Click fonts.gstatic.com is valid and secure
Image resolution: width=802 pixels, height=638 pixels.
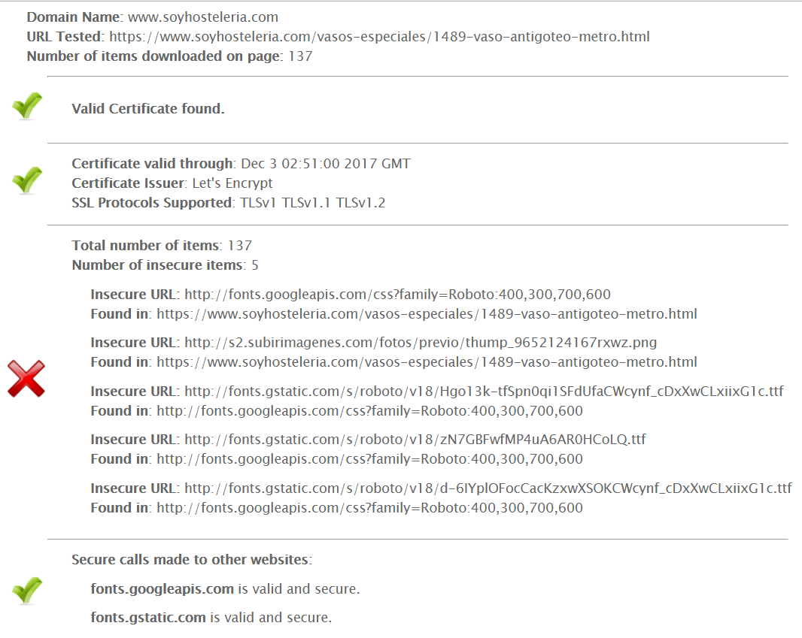click(x=211, y=618)
